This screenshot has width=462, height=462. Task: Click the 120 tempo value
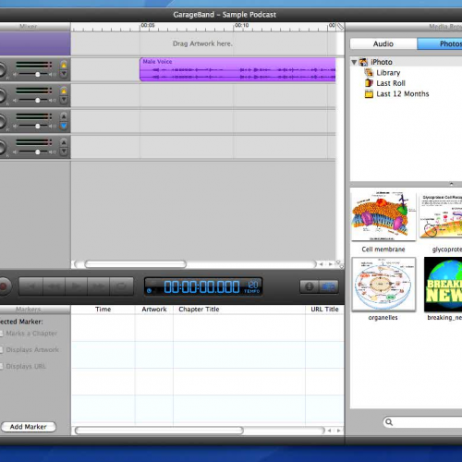pyautogui.click(x=252, y=285)
